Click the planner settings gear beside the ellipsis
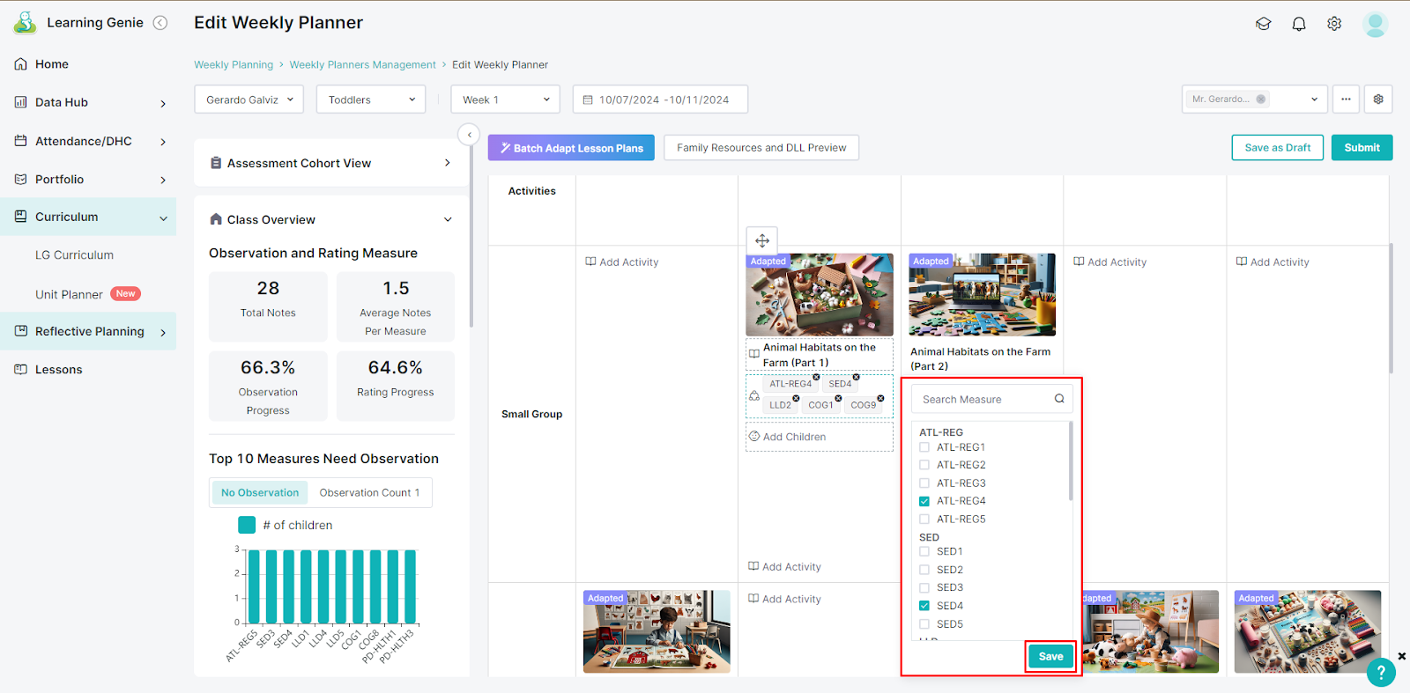Screen dimensions: 1410x693 1378,100
